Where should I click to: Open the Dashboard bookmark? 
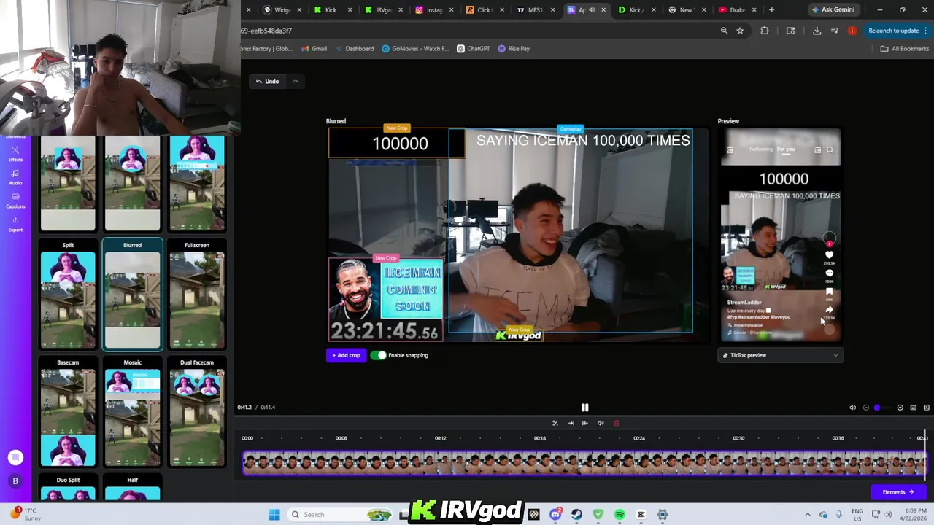pos(355,49)
